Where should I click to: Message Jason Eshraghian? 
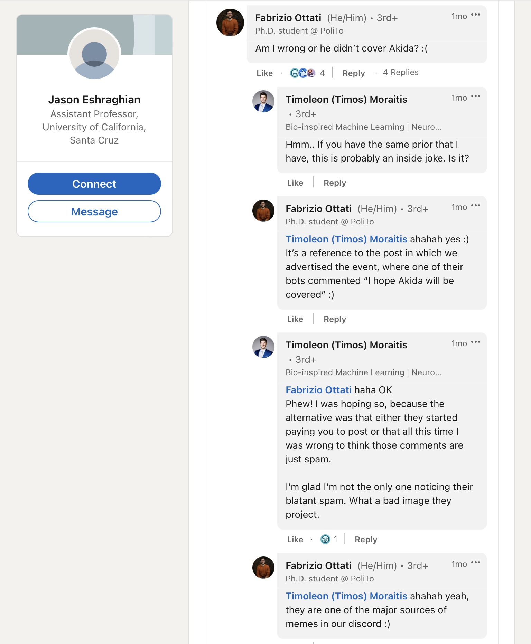click(94, 212)
